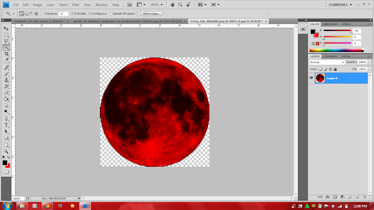Open the Image menu
Image resolution: width=374 pixels, height=210 pixels.
click(37, 5)
